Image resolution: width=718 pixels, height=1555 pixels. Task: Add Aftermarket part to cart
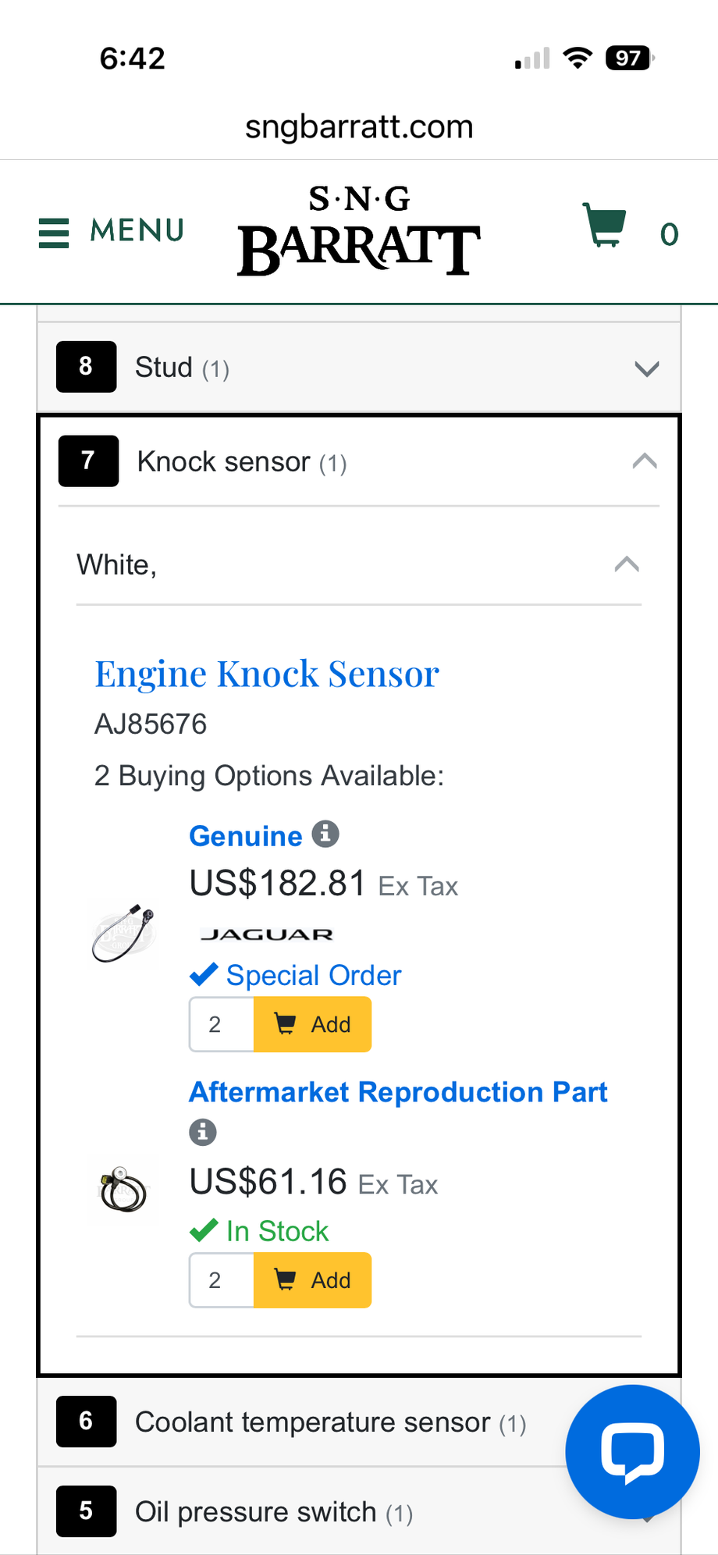pyautogui.click(x=312, y=1280)
